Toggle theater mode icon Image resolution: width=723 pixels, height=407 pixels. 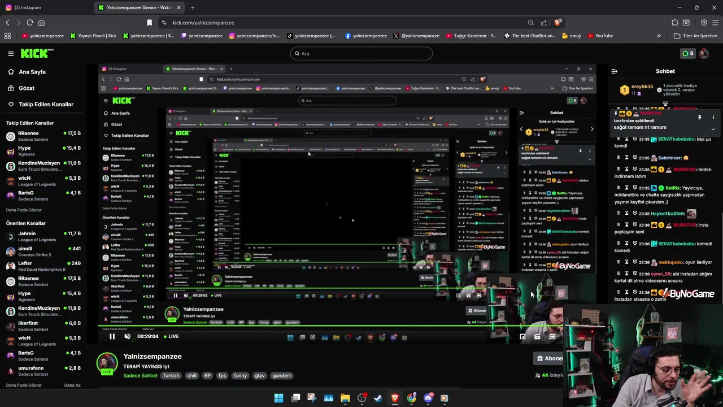[537, 336]
